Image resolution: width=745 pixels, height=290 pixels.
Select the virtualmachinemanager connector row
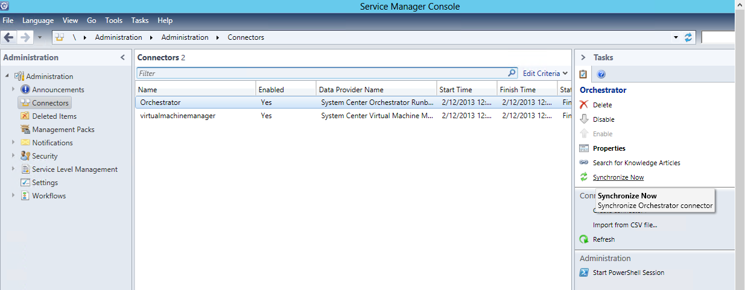pyautogui.click(x=177, y=116)
